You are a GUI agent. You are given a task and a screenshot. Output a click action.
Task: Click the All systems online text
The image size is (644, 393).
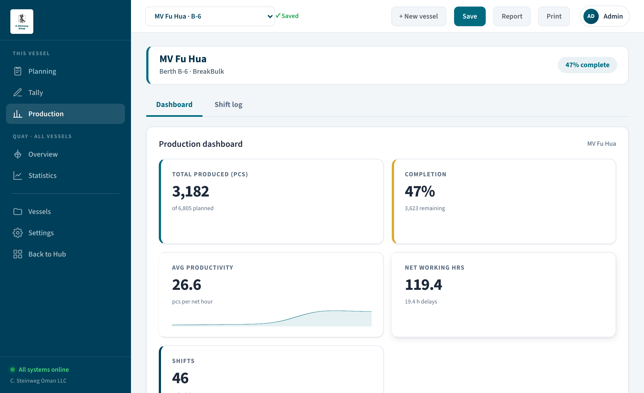pyautogui.click(x=44, y=370)
